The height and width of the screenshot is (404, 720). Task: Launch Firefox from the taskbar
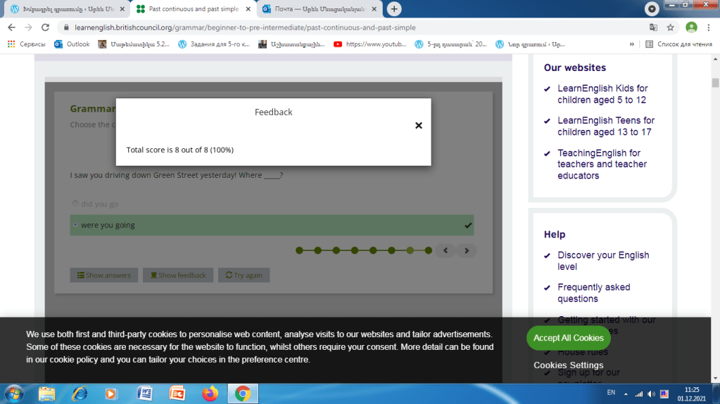[x=210, y=393]
